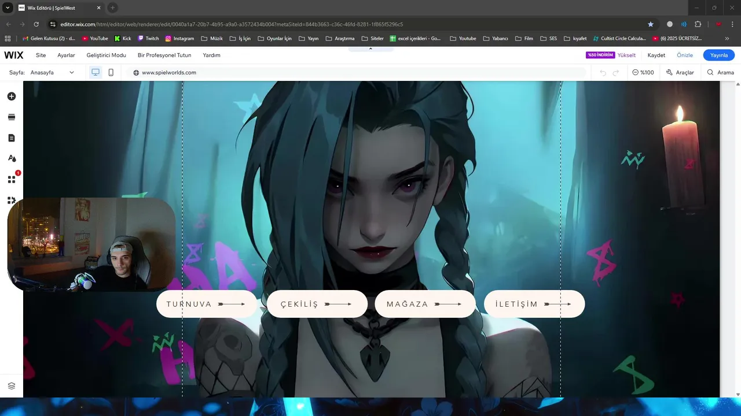
Task: Reload the page with browser refresh icon
Action: coord(36,24)
